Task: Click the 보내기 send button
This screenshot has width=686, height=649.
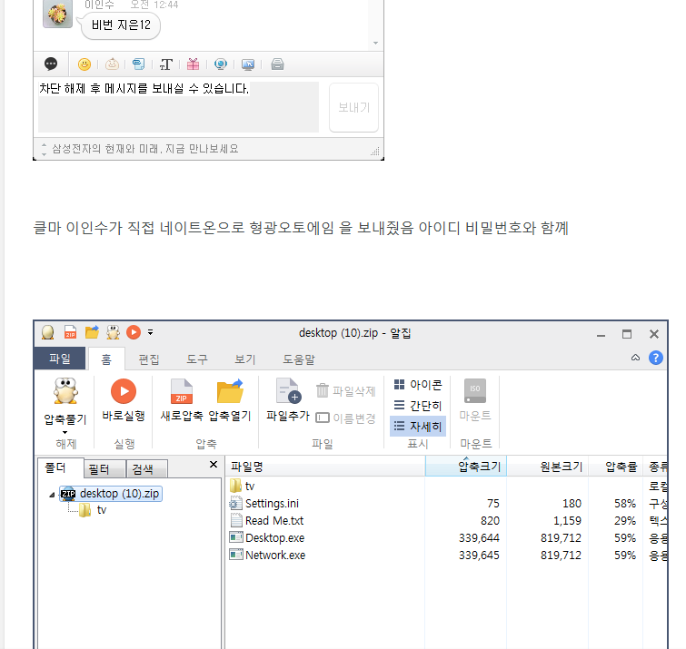Action: (353, 107)
